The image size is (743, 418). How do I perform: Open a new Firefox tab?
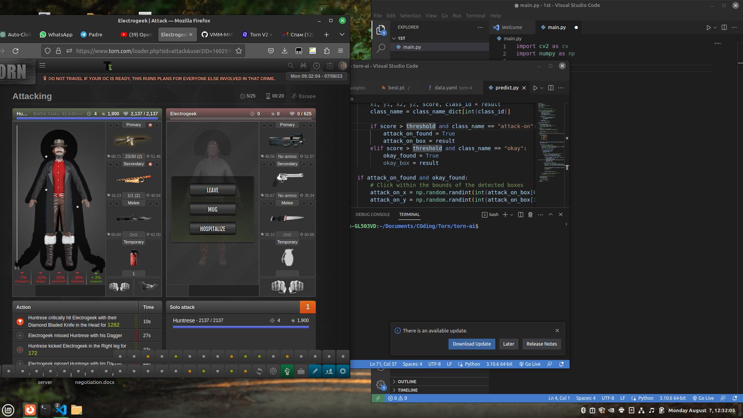pos(326,34)
